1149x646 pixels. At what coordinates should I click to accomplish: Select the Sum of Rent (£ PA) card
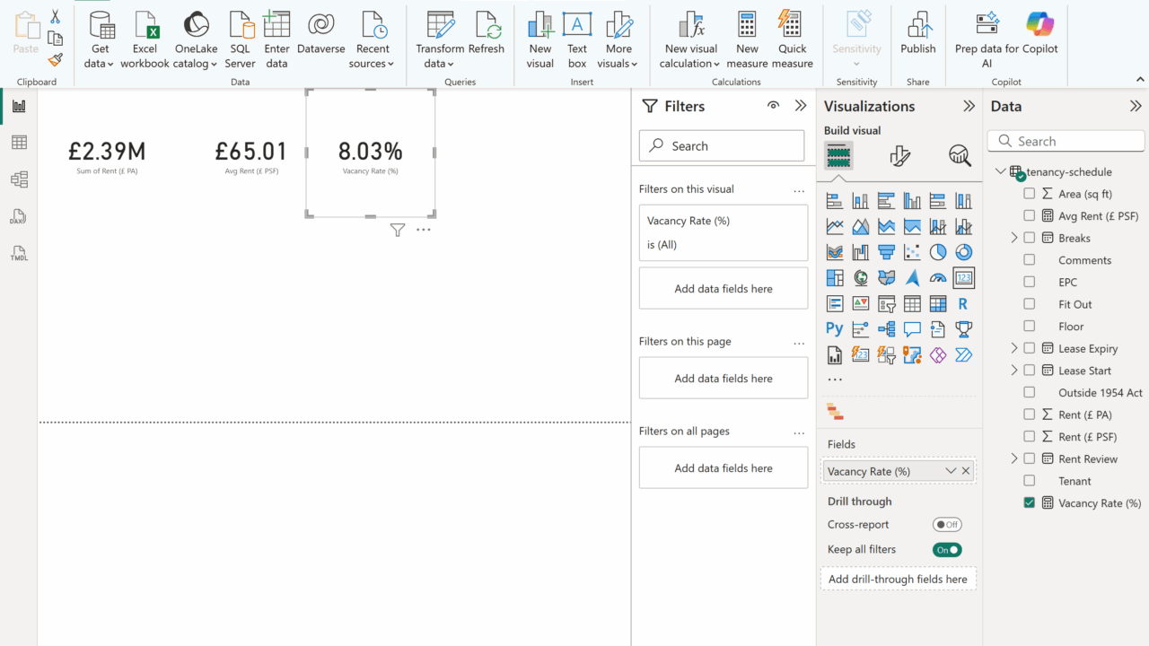point(107,156)
